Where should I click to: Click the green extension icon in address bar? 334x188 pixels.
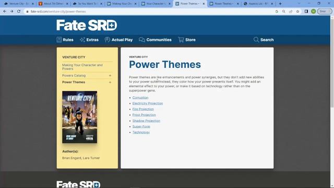point(277,11)
